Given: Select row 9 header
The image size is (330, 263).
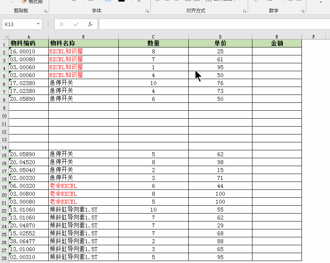Looking at the screenshot, I should (x=4, y=107).
